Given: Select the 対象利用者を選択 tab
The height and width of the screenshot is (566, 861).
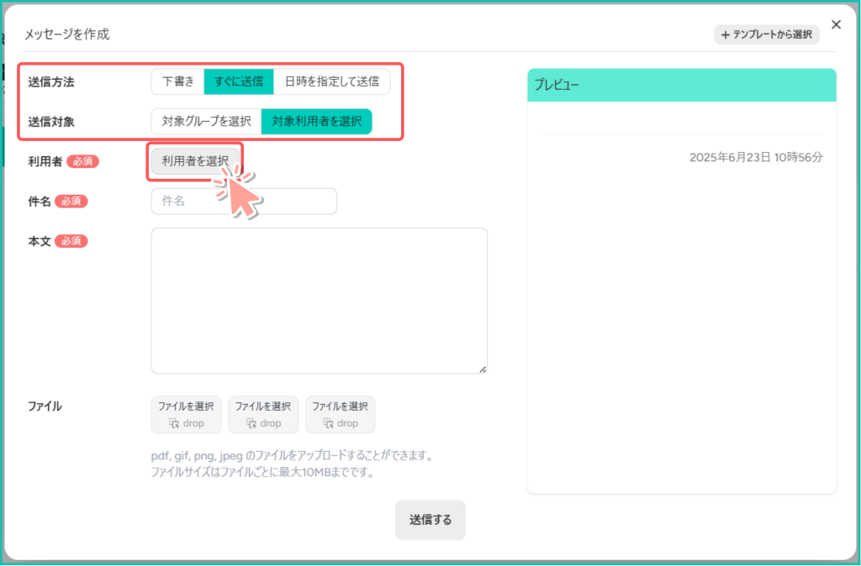Looking at the screenshot, I should (316, 121).
